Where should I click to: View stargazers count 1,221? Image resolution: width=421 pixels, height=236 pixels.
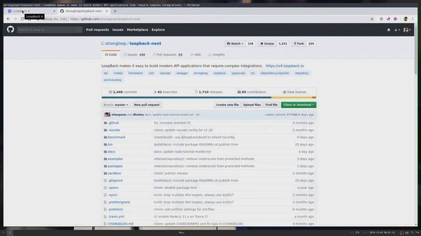(x=283, y=44)
